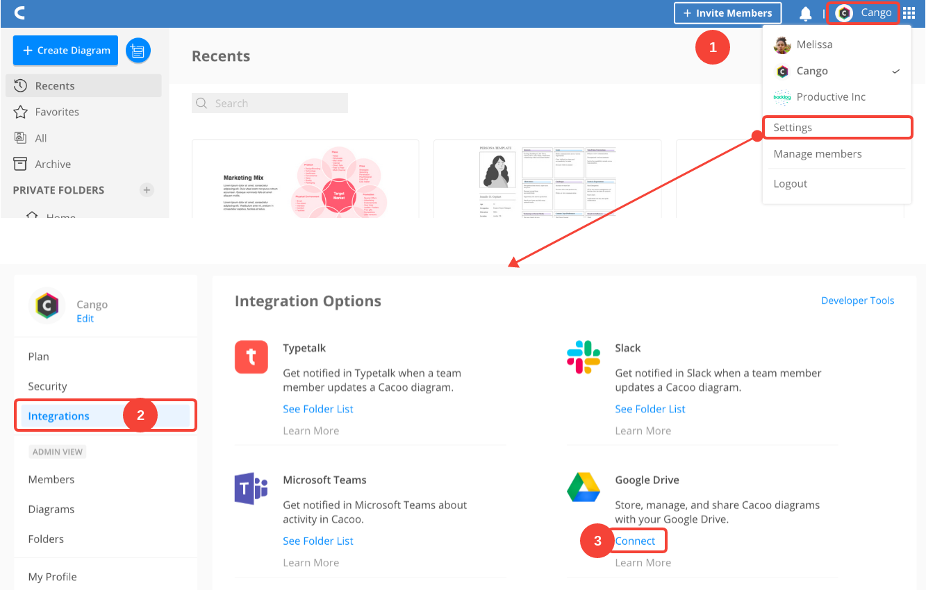Click the Create Diagram button
926x590 pixels.
(x=65, y=51)
